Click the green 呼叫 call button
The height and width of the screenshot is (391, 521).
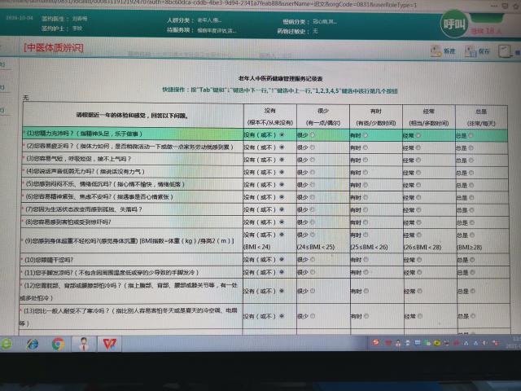[451, 25]
